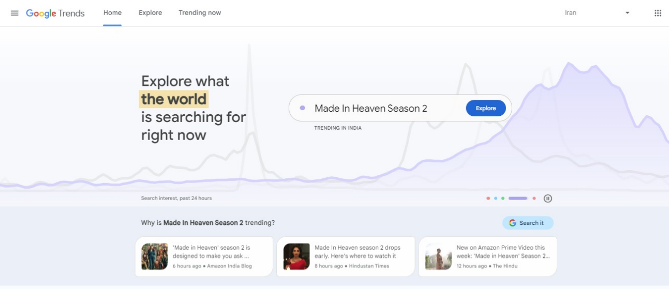Click the Search it button
This screenshot has width=669, height=289.
[x=528, y=223]
